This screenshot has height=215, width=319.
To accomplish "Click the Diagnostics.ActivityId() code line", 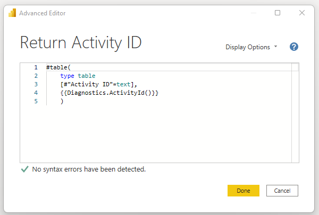I will pos(109,93).
